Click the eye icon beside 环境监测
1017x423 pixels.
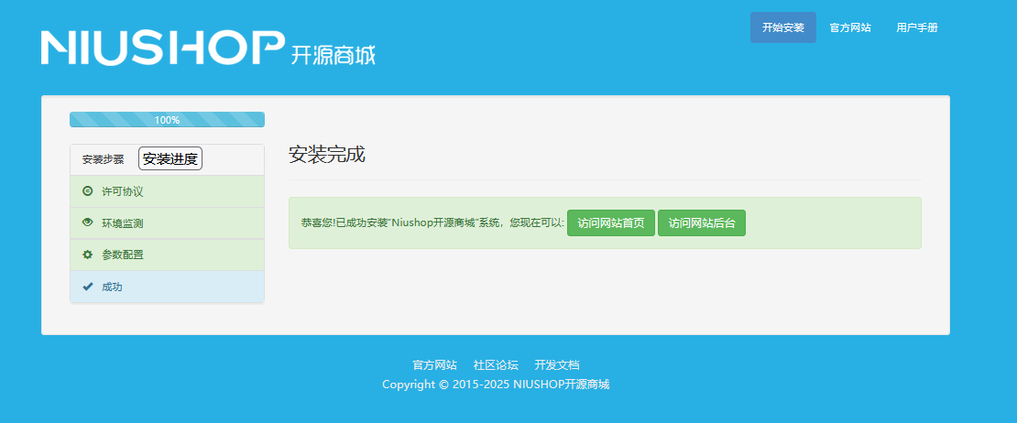[x=88, y=222]
